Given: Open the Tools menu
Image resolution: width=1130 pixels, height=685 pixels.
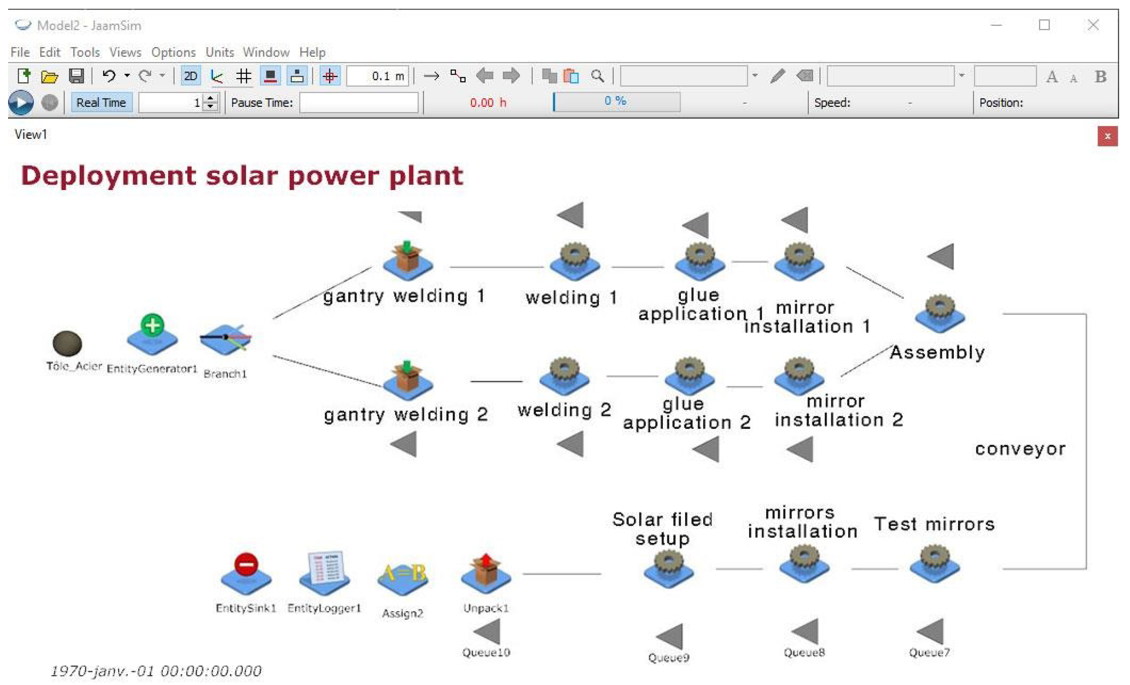Looking at the screenshot, I should 85,52.
